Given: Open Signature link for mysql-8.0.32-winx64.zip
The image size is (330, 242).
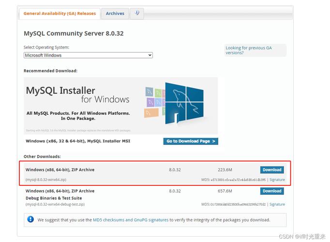Looking at the screenshot, I should (x=277, y=180).
